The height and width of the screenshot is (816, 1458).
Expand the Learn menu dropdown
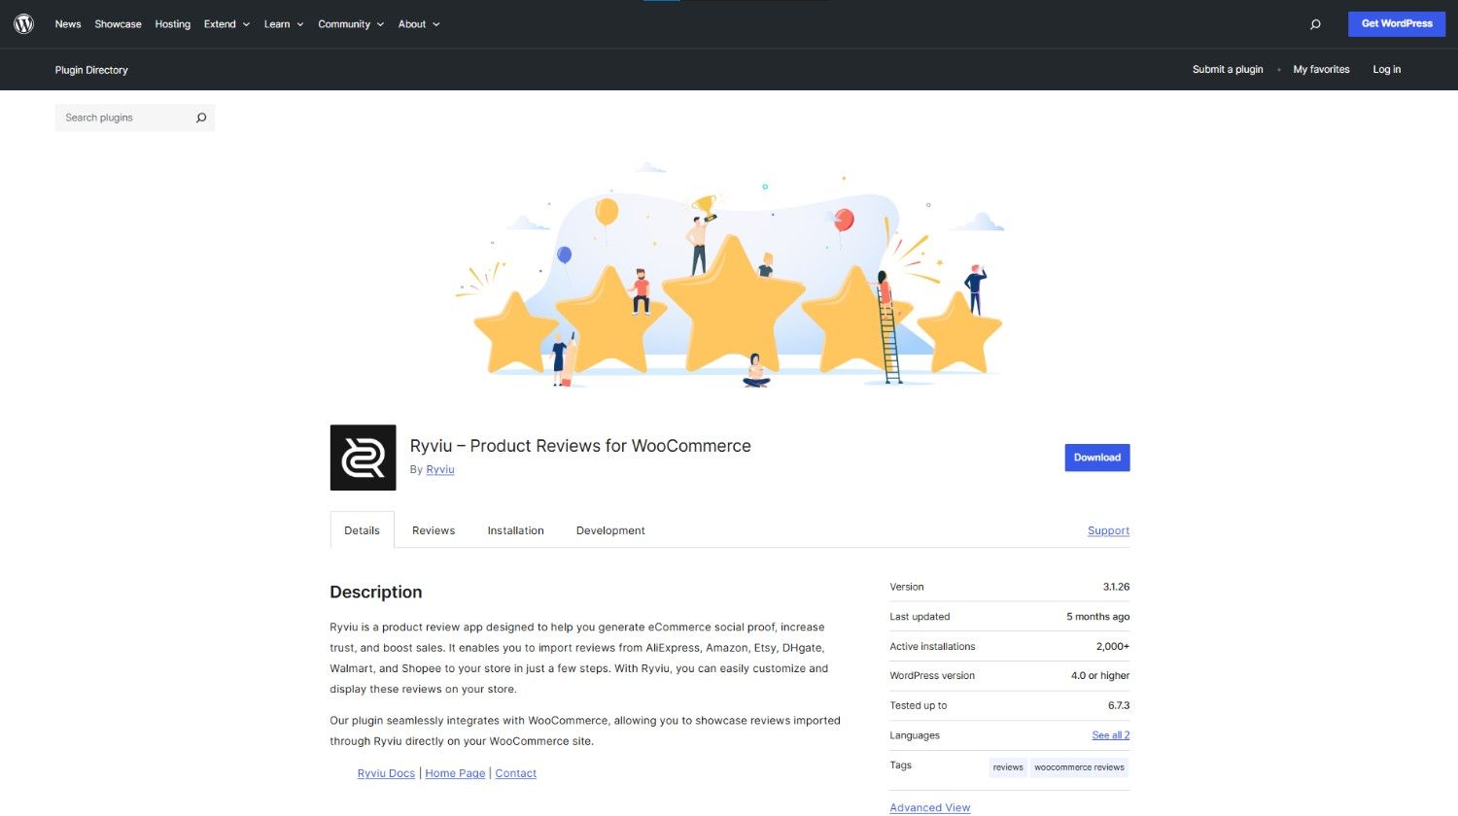point(284,24)
